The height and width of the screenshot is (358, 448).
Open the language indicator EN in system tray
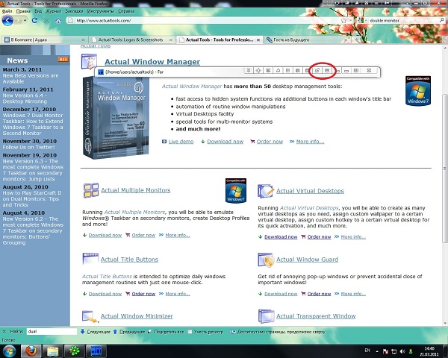click(x=367, y=349)
